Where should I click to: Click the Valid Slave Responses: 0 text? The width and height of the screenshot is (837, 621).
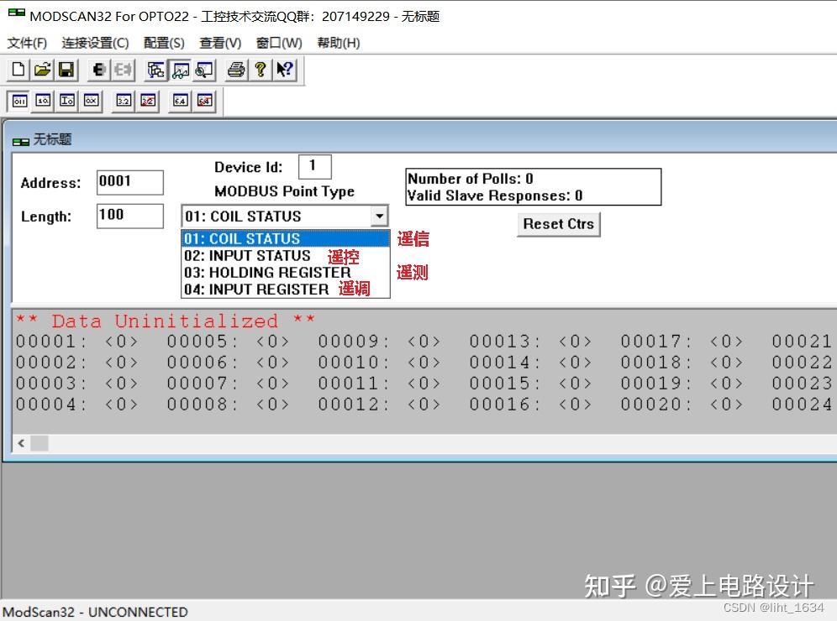coord(495,196)
